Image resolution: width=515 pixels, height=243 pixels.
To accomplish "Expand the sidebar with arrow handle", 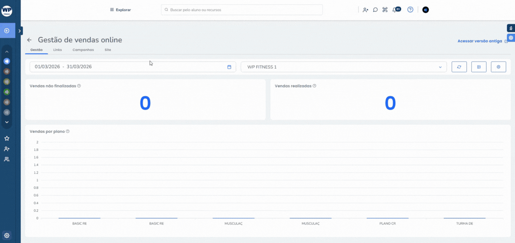I will 20,31.
